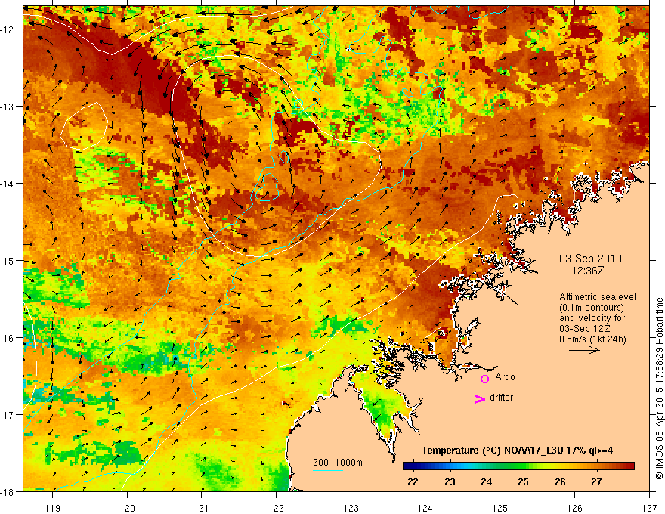
Task: Click the '200 1000m' bathymetry label
Action: click(338, 463)
